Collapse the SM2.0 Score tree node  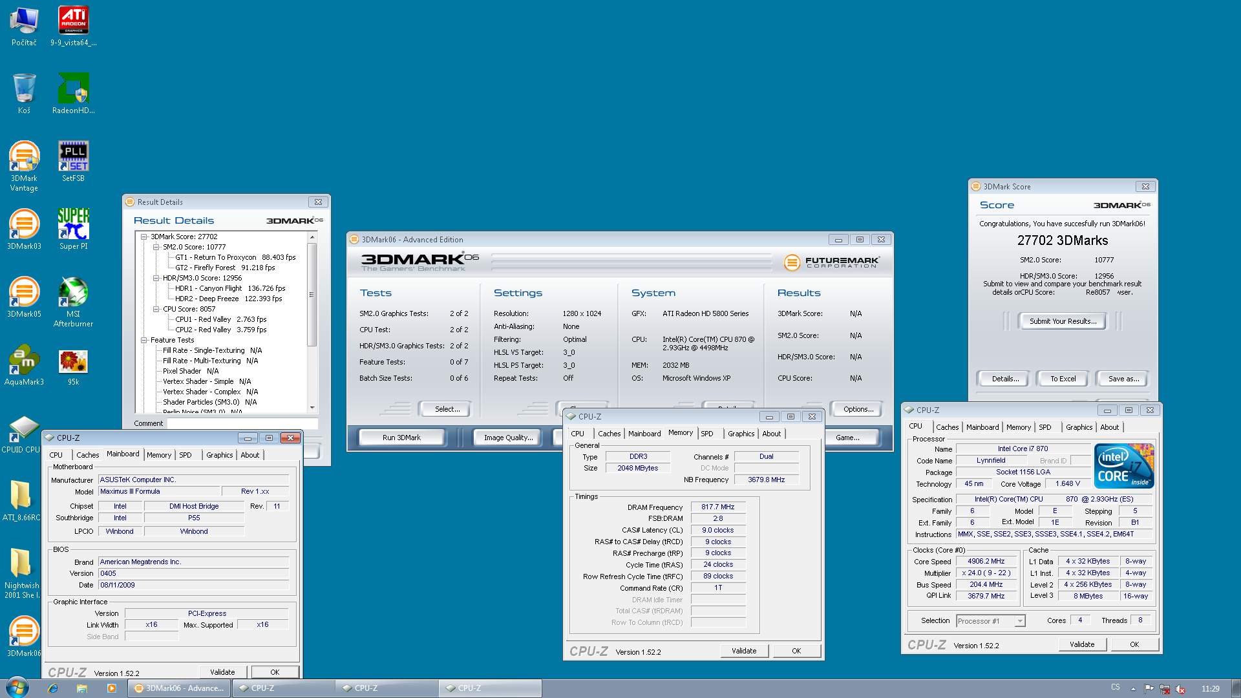[x=156, y=247]
